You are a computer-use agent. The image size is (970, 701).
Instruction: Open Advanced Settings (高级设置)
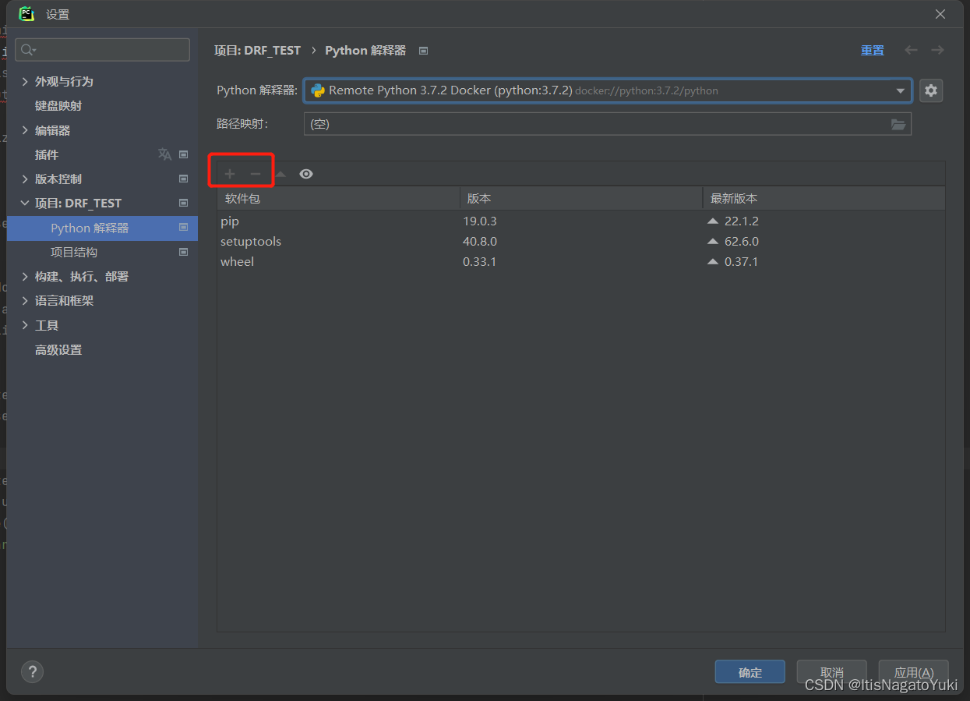[58, 349]
